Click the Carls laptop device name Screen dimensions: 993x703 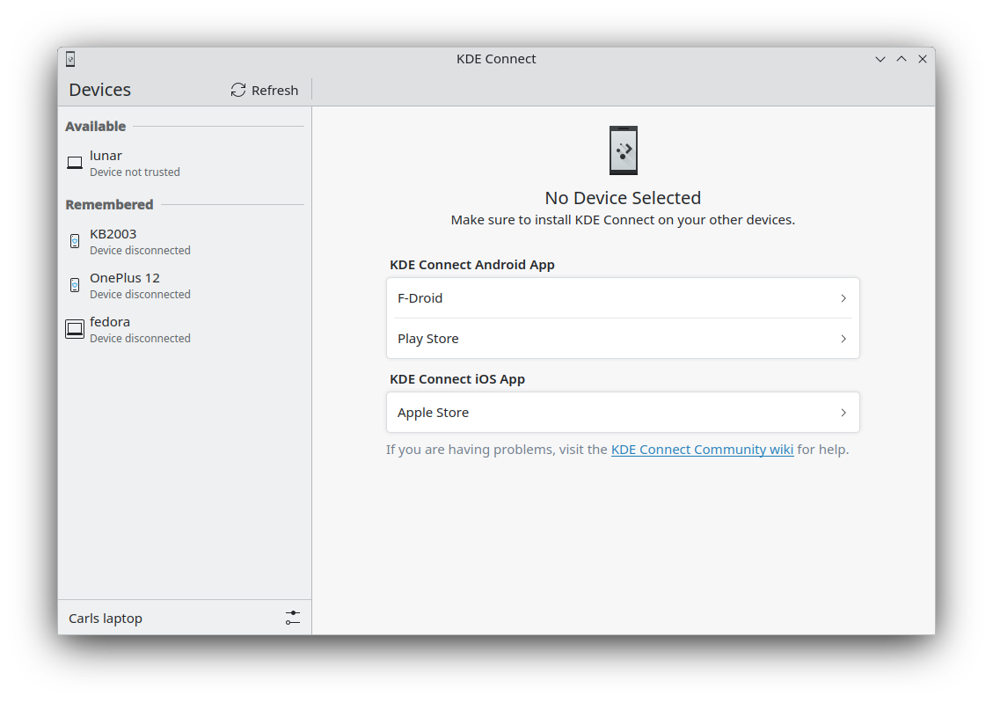[x=106, y=619]
